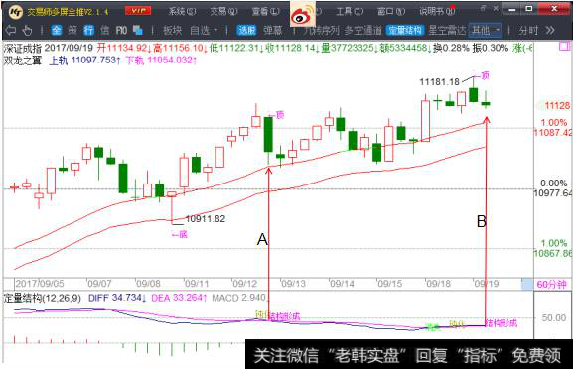This screenshot has height=369, width=573.
Task: Click the DIFF 34.734 value
Action: coord(117,298)
